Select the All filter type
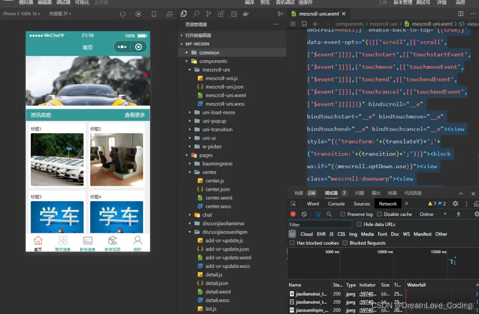This screenshot has width=479, height=314. click(x=292, y=234)
